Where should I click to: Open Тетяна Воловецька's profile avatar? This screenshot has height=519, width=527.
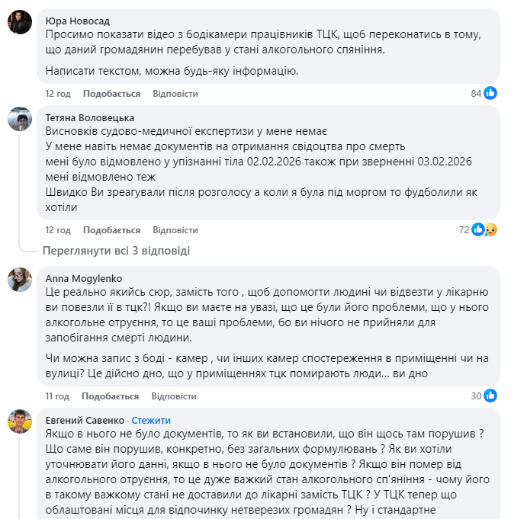point(20,119)
